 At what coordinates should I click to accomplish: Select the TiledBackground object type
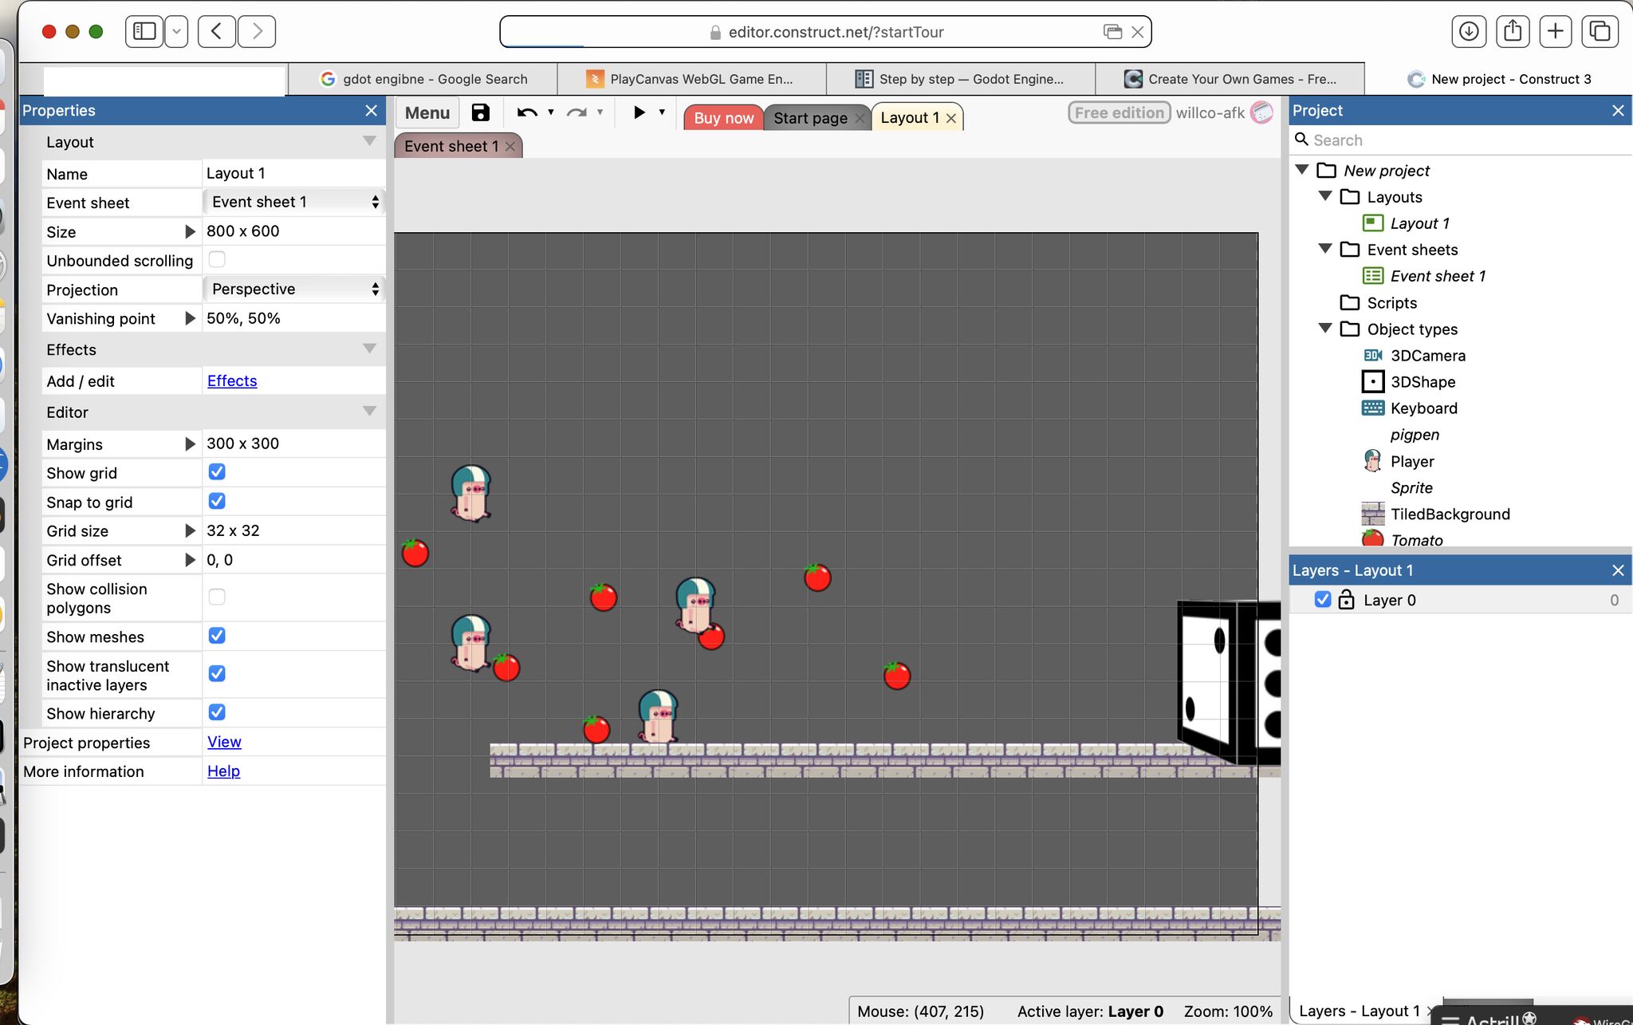pyautogui.click(x=1450, y=514)
